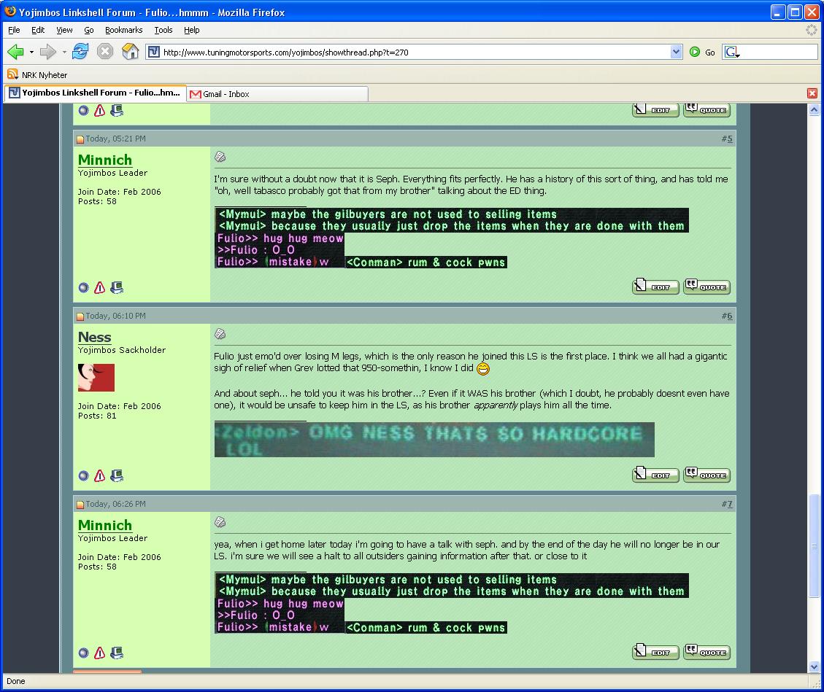Switch to the Gmail - Inbox tab
The width and height of the screenshot is (824, 692).
click(226, 94)
